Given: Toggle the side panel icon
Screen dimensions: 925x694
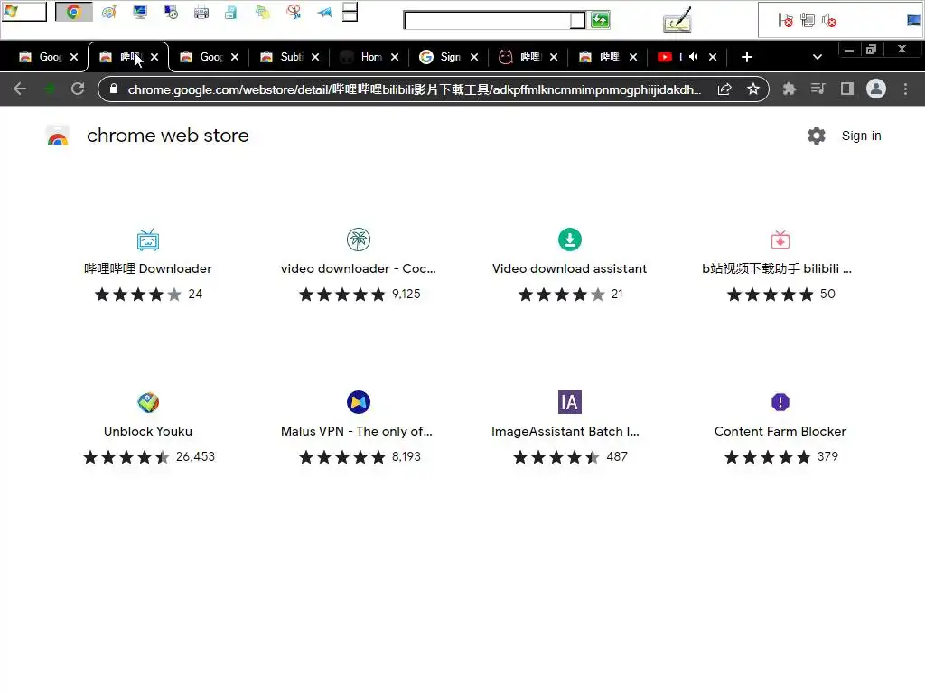Looking at the screenshot, I should 847,89.
